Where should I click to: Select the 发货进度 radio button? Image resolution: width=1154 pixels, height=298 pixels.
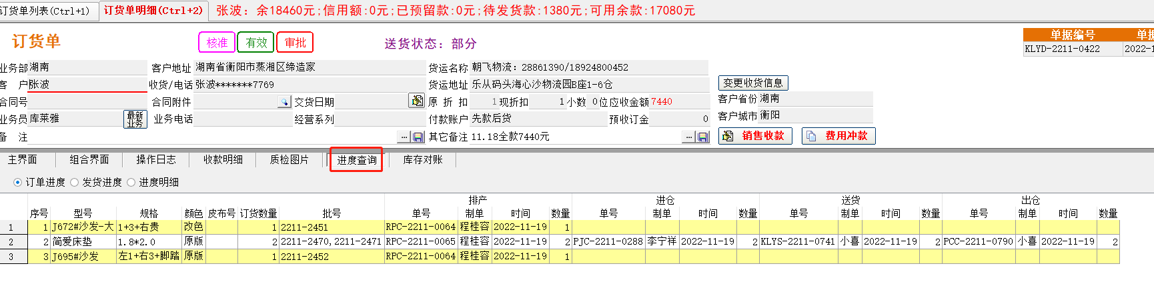pos(75,183)
